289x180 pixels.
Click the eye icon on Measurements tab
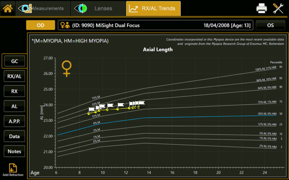click(25, 8)
